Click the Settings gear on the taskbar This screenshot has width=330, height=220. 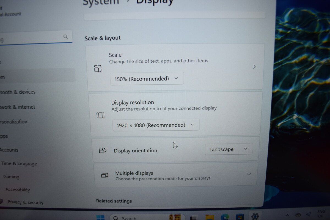tap(255, 216)
